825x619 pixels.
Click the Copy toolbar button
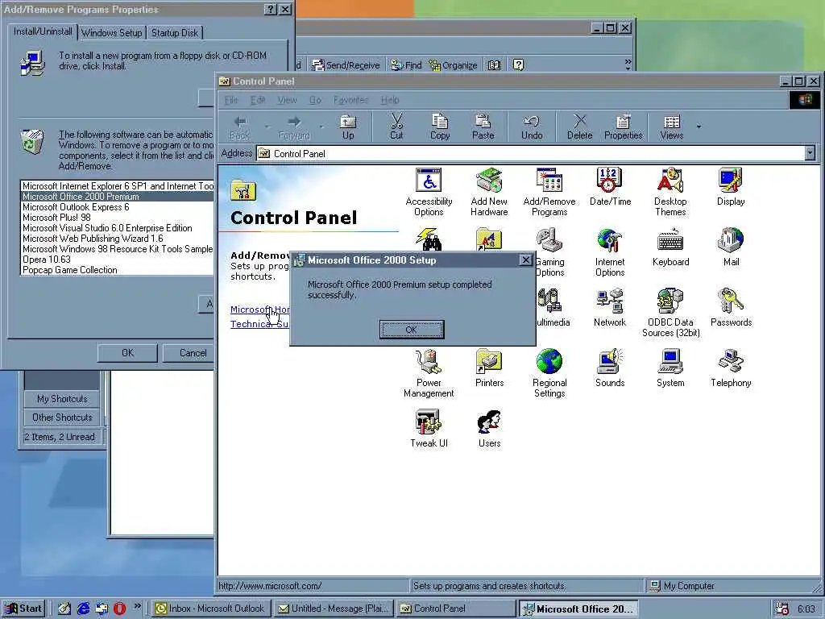[440, 127]
